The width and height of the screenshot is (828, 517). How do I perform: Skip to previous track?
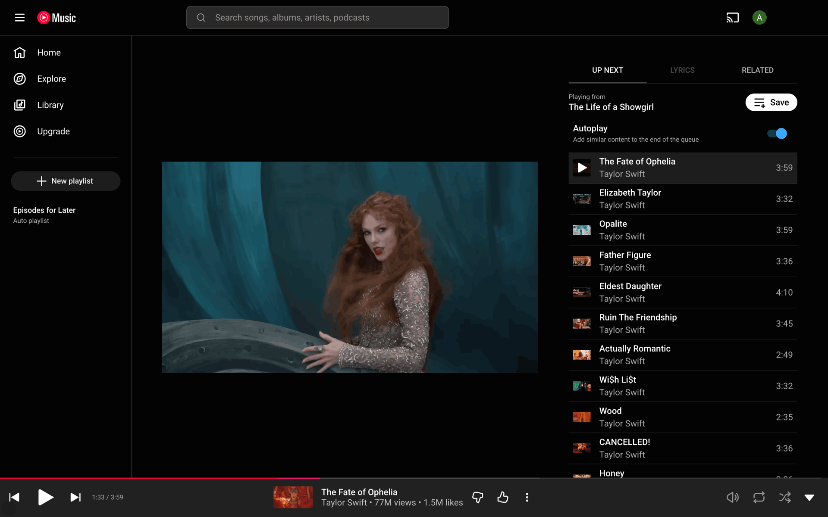pos(14,497)
